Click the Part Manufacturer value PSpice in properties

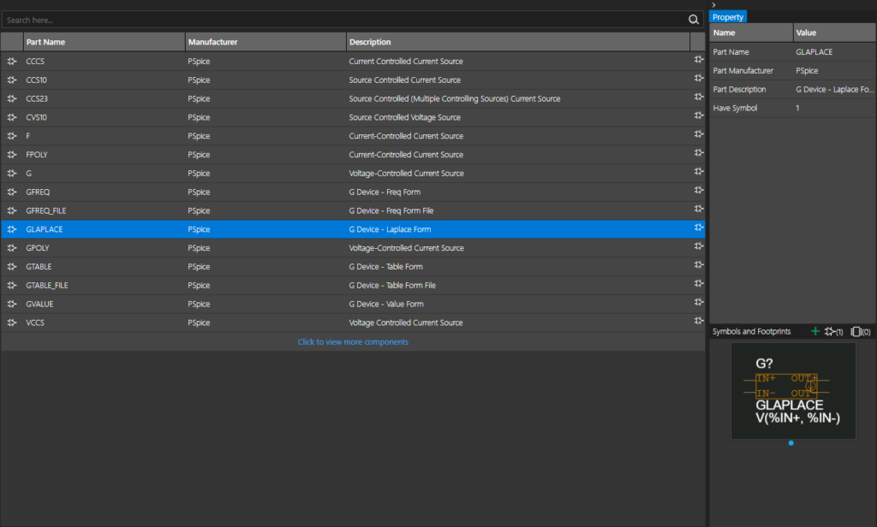807,70
